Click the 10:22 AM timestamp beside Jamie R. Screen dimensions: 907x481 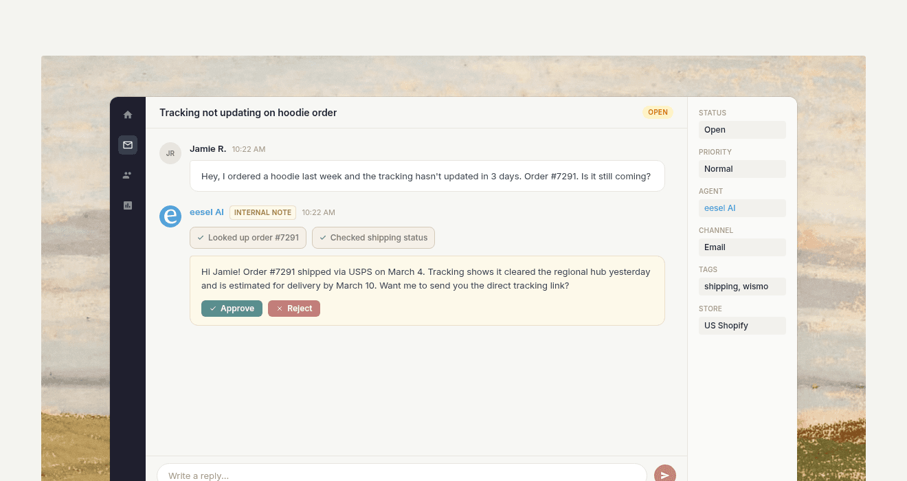tap(249, 149)
